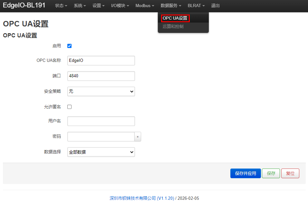The width and height of the screenshot is (308, 203).
Task: Click the green 保存 save button
Action: [x=271, y=173]
